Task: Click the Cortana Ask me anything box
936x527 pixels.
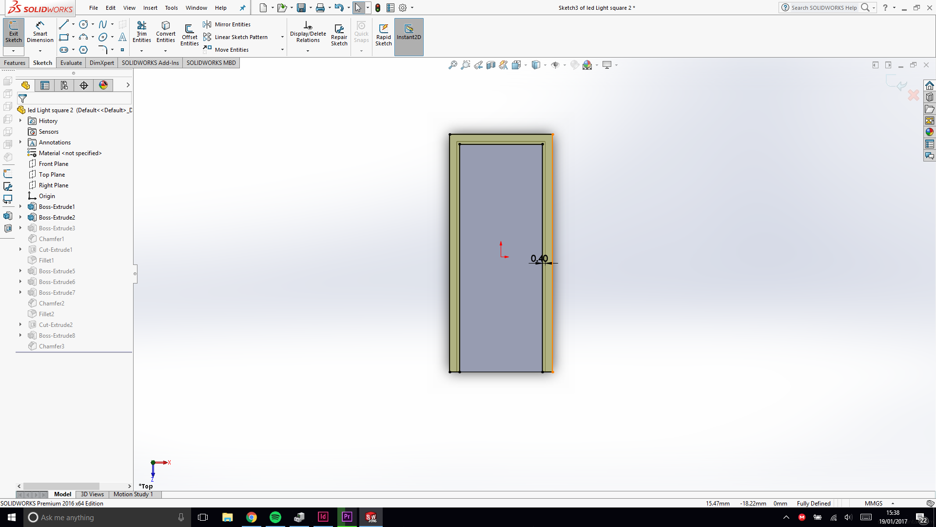Action: click(107, 517)
